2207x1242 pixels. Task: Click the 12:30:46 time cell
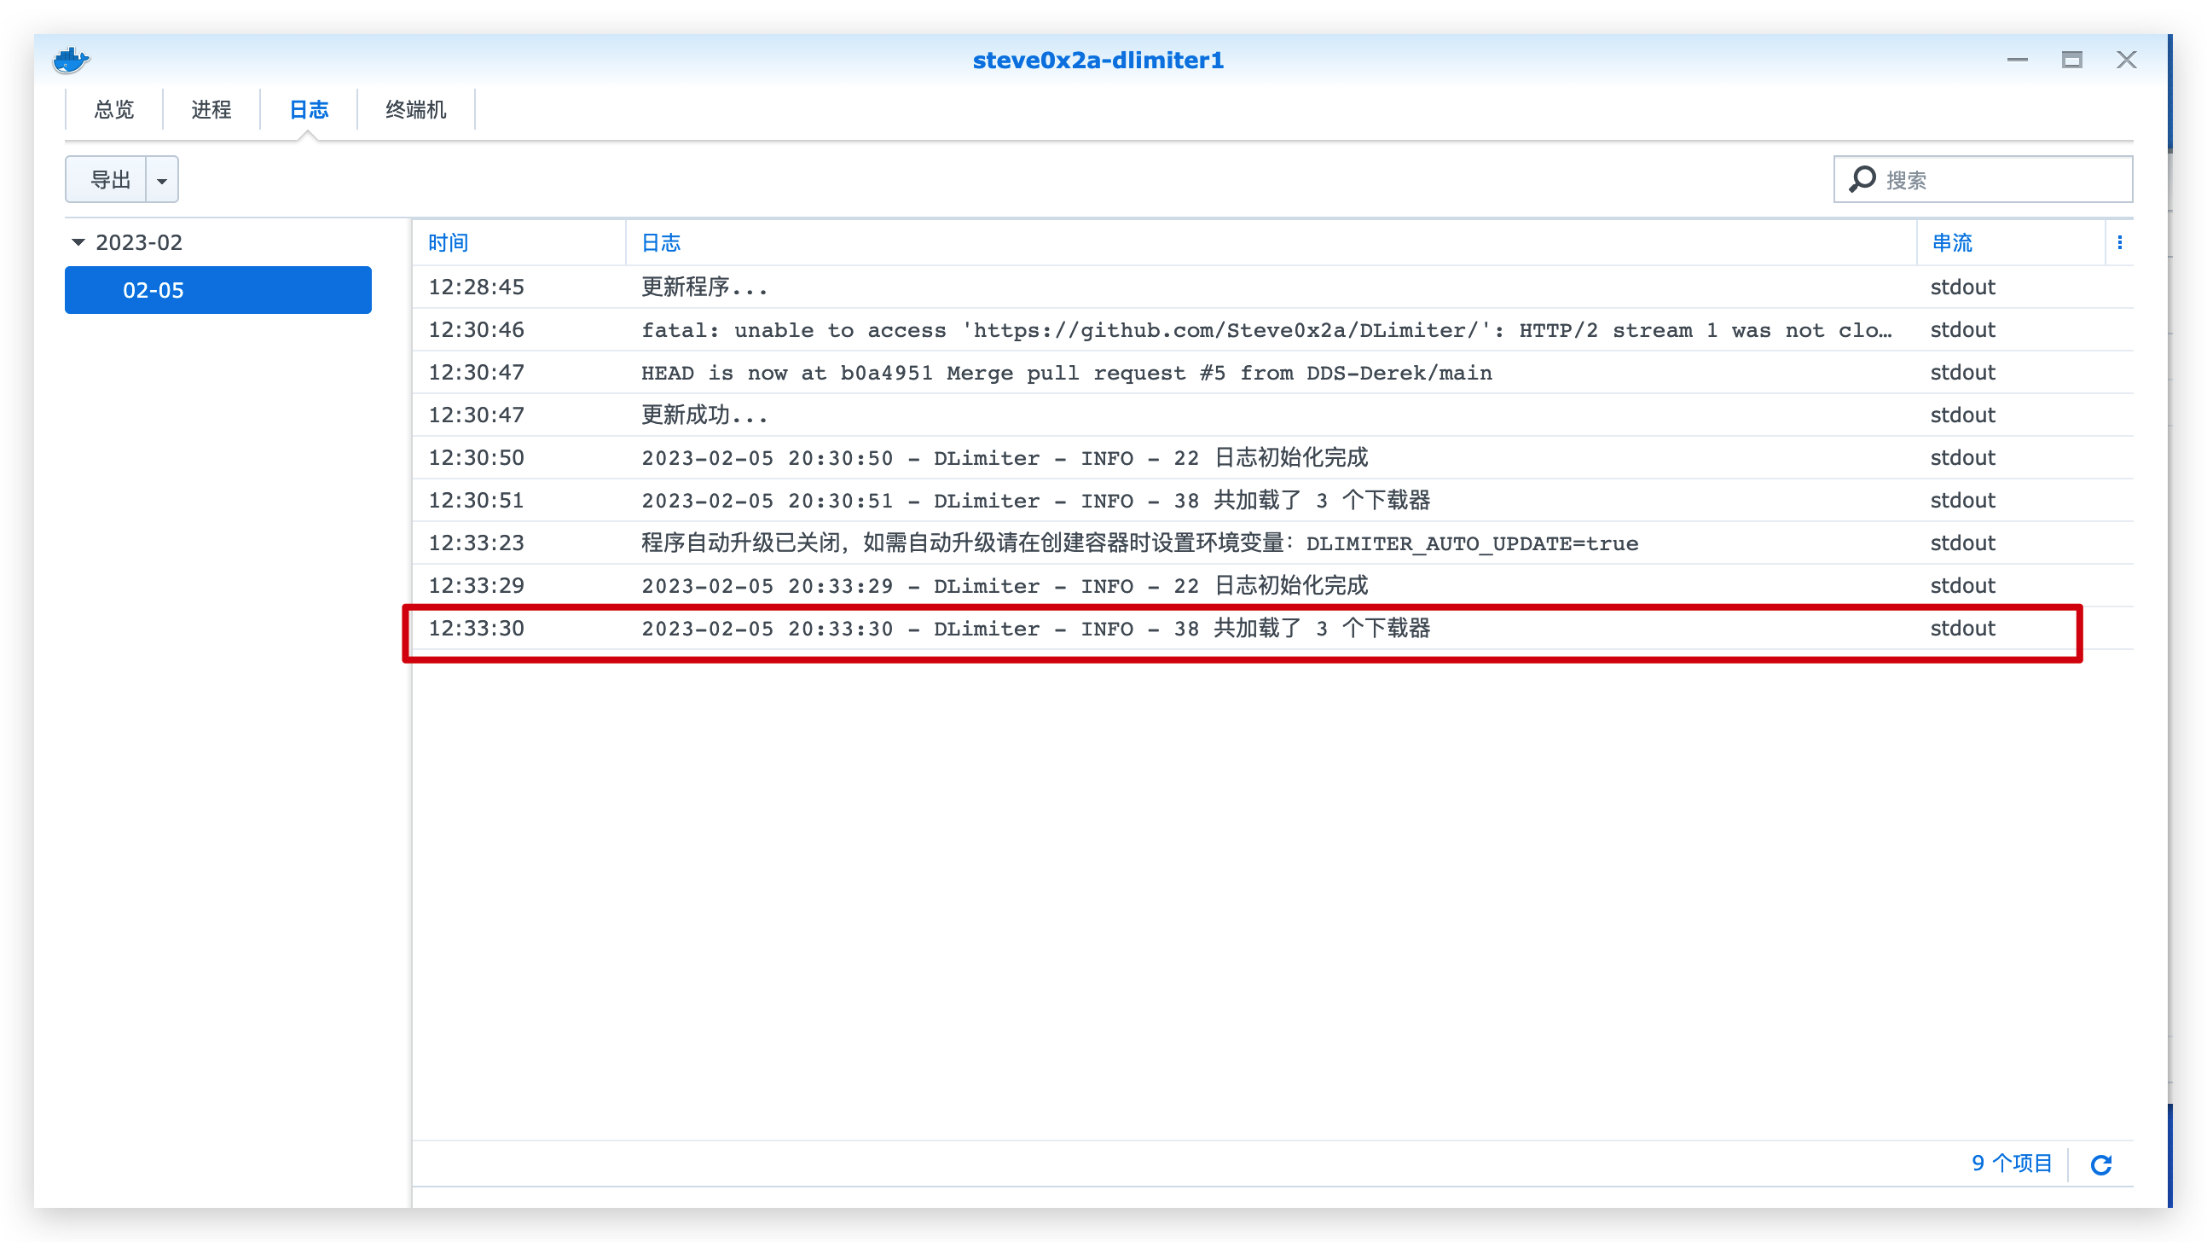477,330
